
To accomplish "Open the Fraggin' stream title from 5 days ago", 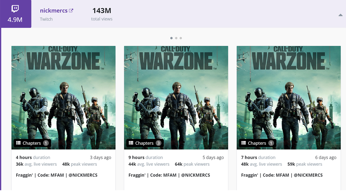I will [x=169, y=175].
